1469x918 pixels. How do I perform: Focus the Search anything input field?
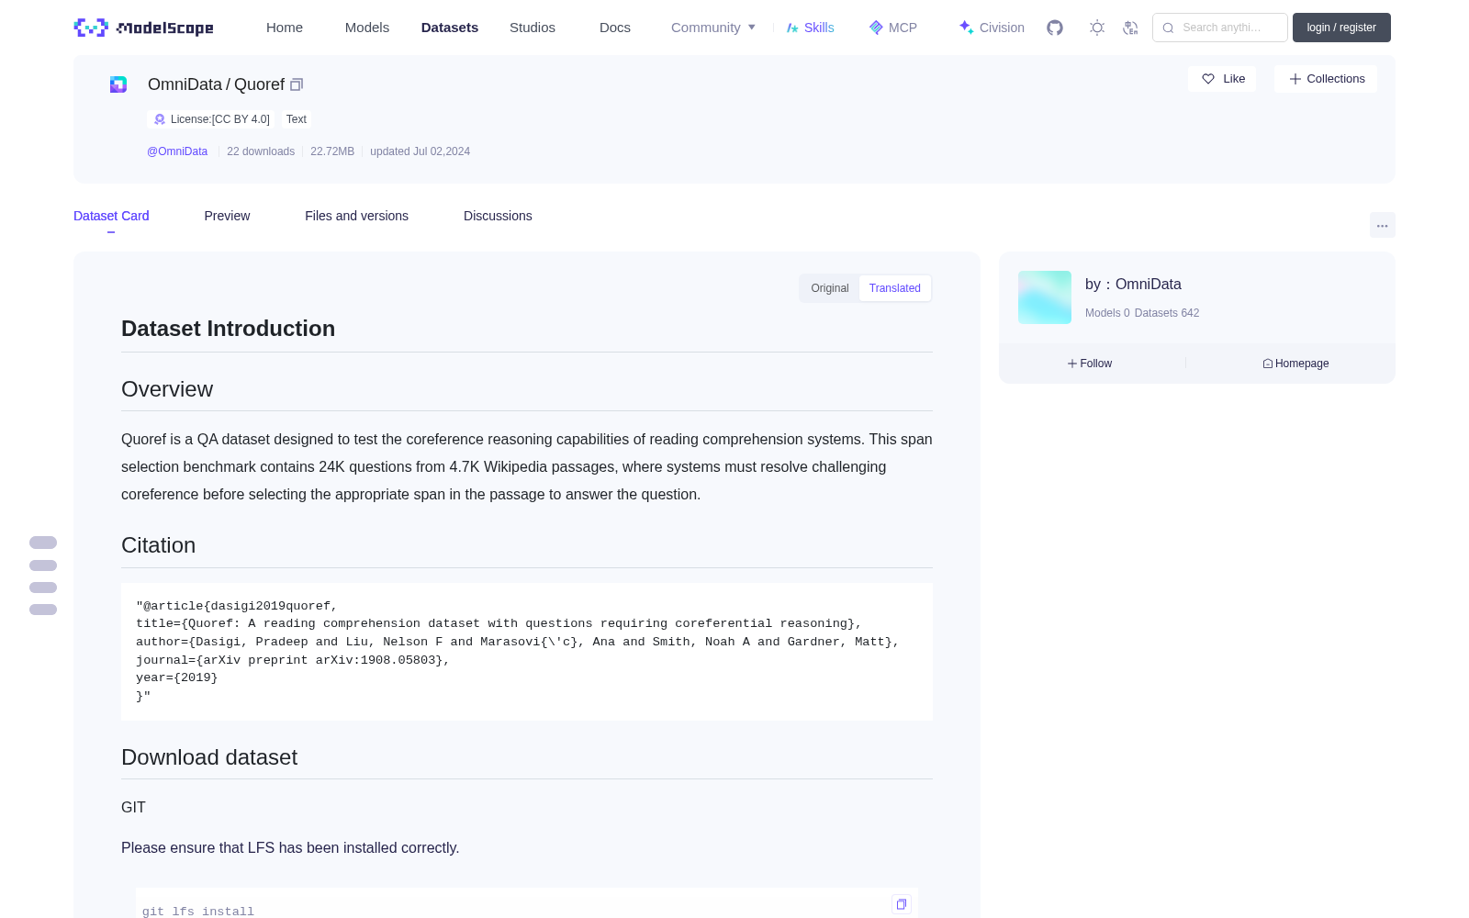pos(1220,28)
